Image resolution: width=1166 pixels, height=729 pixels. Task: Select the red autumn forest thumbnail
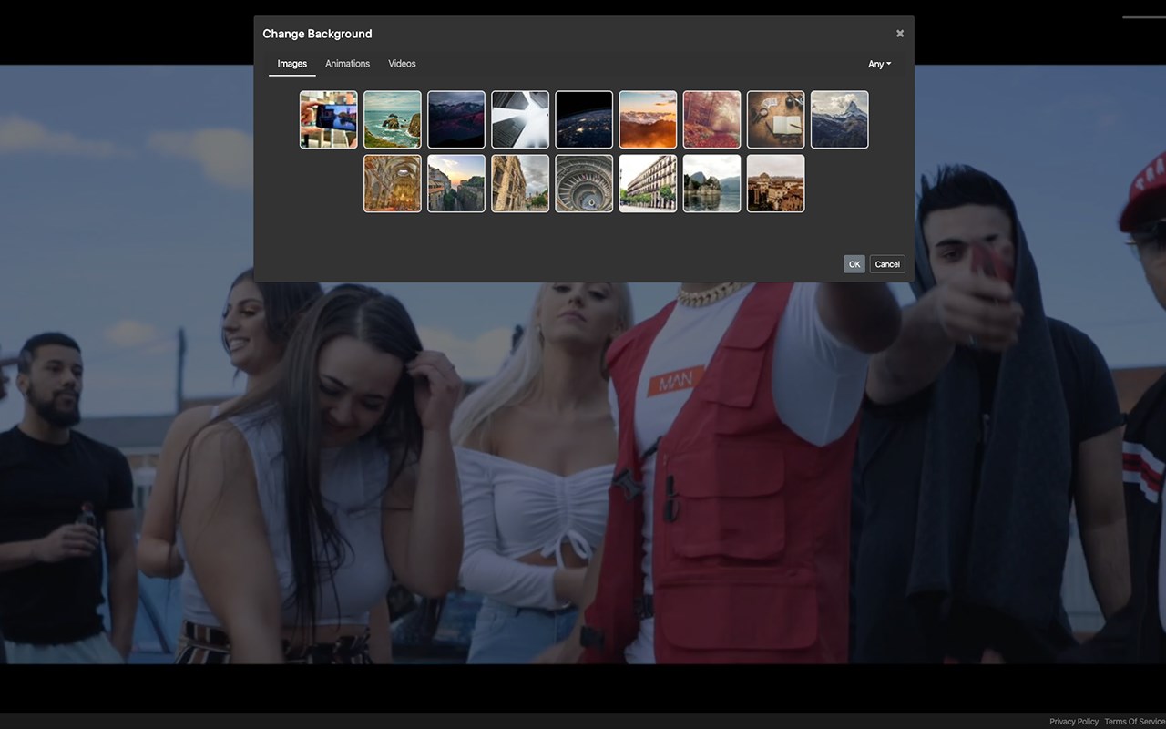click(x=711, y=119)
